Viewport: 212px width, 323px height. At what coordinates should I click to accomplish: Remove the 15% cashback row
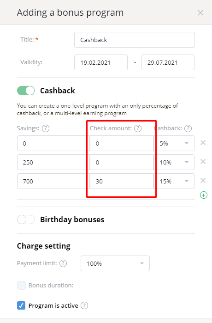click(x=203, y=181)
